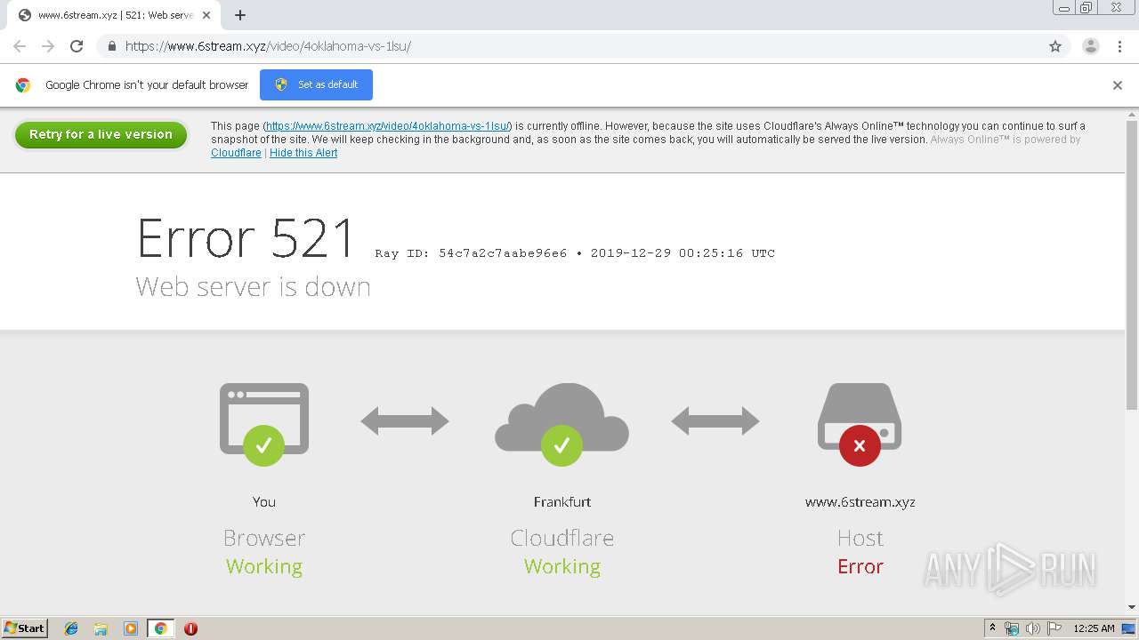1139x640 pixels.
Task: Click the www.6stream.xyz host label
Action: (x=860, y=501)
